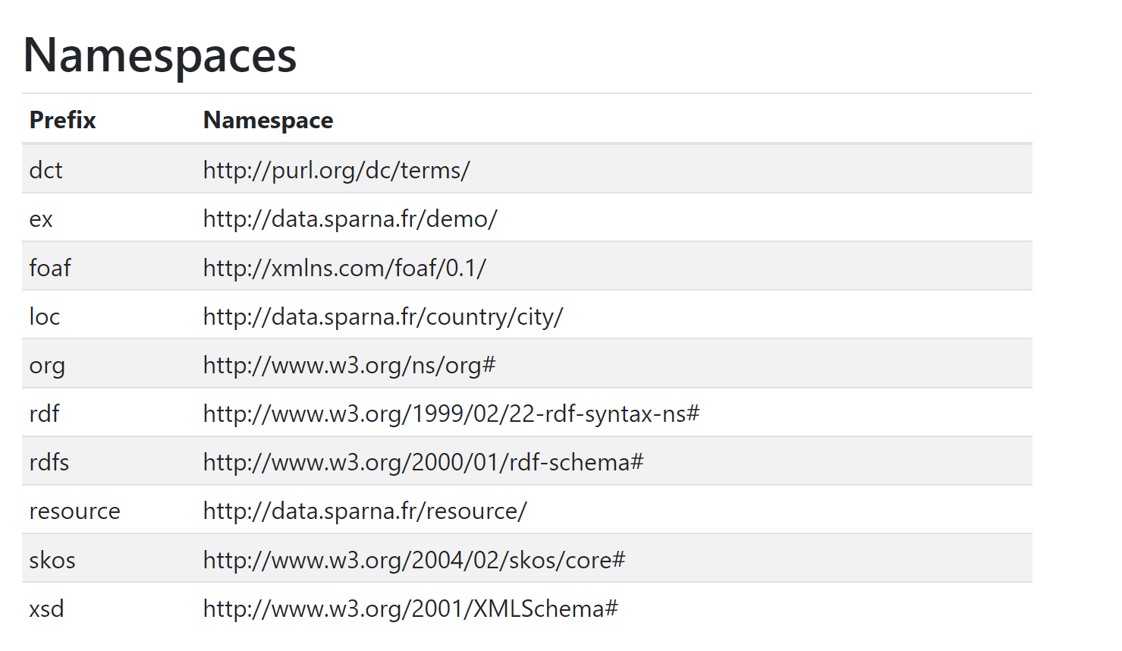The height and width of the screenshot is (651, 1122).
Task: Click the w3.org/ns/org# namespace URL
Action: 349,366
